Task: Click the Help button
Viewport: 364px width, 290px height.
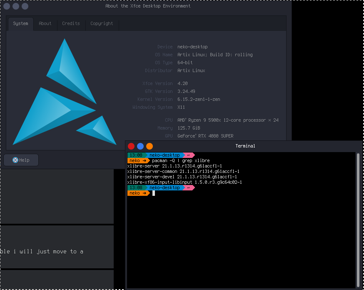Action: [x=21, y=160]
